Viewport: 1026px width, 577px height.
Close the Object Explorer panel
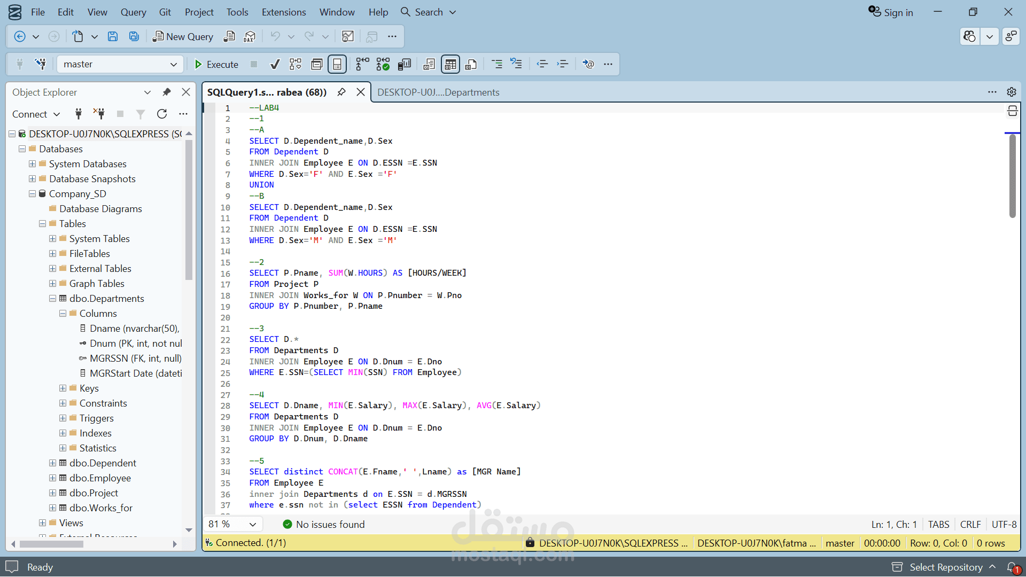coord(186,92)
